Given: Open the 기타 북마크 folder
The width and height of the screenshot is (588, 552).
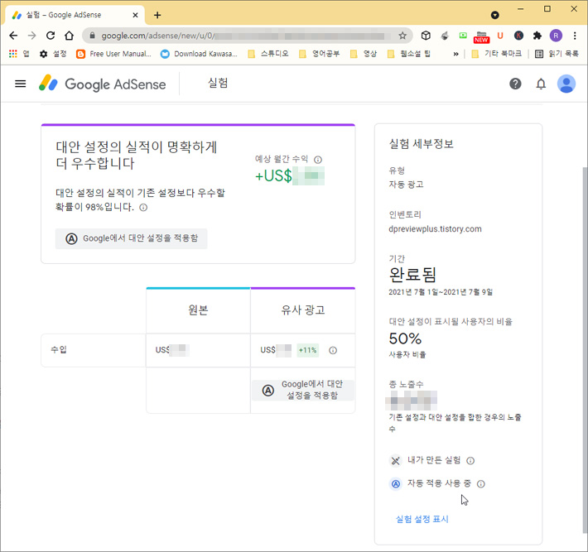Looking at the screenshot, I should [x=497, y=54].
